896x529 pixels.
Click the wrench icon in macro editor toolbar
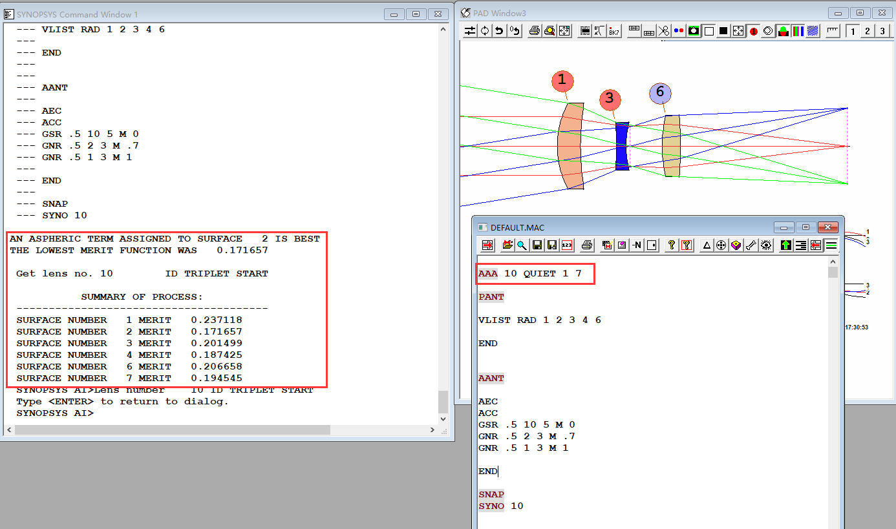click(751, 245)
